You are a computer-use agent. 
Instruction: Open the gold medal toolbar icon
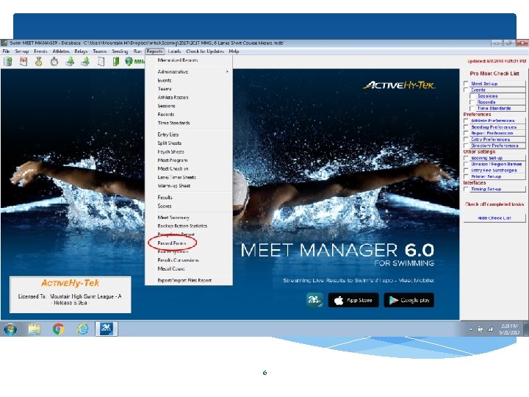[x=39, y=62]
